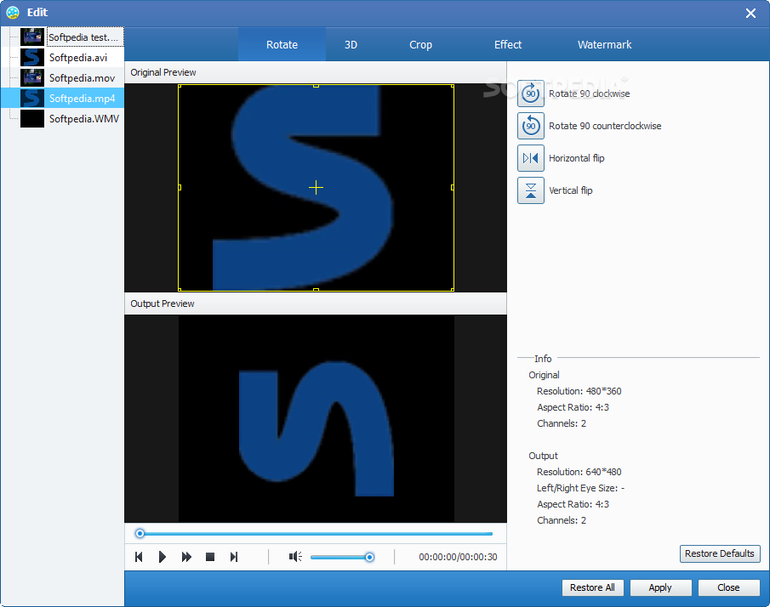Mute the audio speaker icon

[295, 557]
